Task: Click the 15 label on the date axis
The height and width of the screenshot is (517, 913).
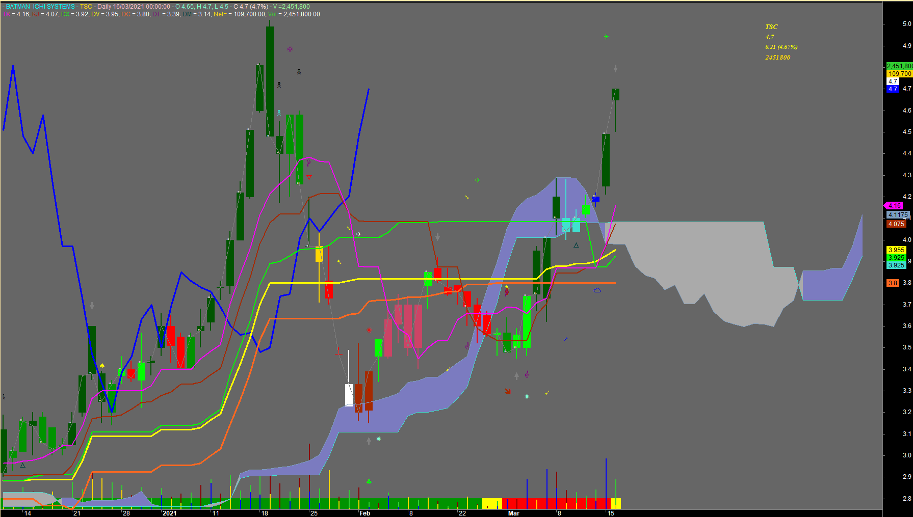Action: [611, 513]
